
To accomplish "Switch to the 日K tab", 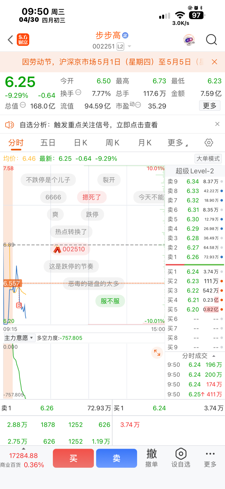I will [80, 143].
